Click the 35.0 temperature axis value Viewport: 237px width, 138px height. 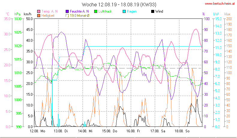[x=7, y=19]
